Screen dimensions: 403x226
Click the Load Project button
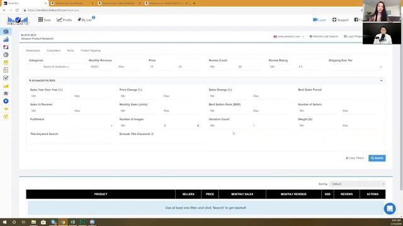(353, 36)
